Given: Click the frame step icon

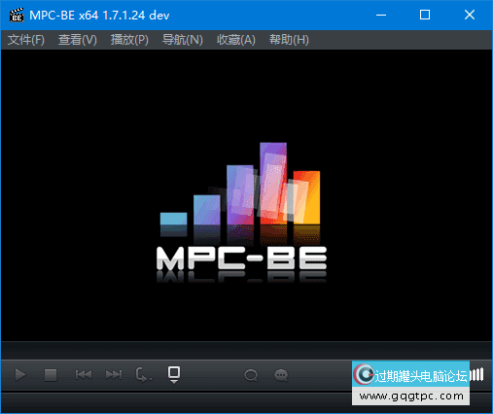Looking at the screenshot, I should point(143,375).
